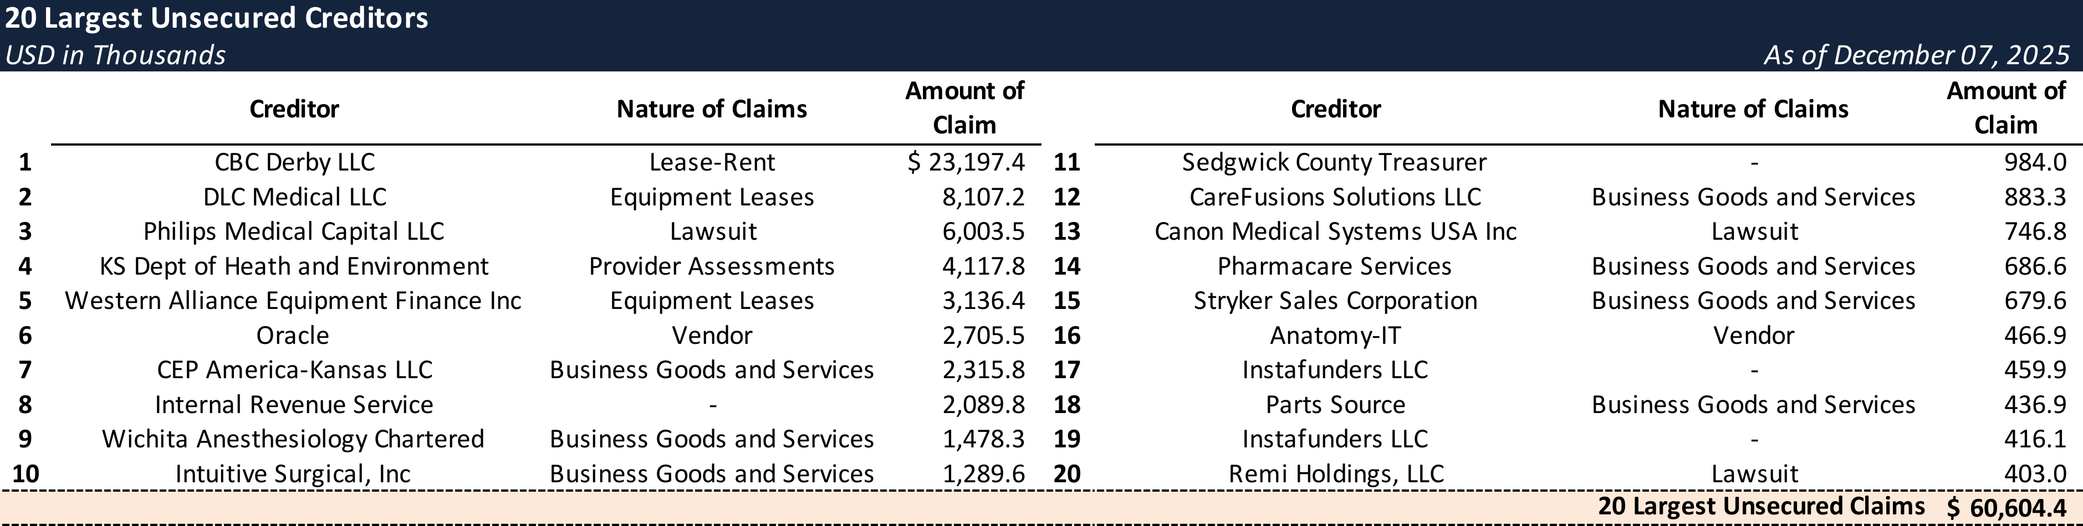Viewport: 2083px width, 526px height.
Task: Click Wichita Anesthesiology Chartered cell
Action: tap(293, 439)
